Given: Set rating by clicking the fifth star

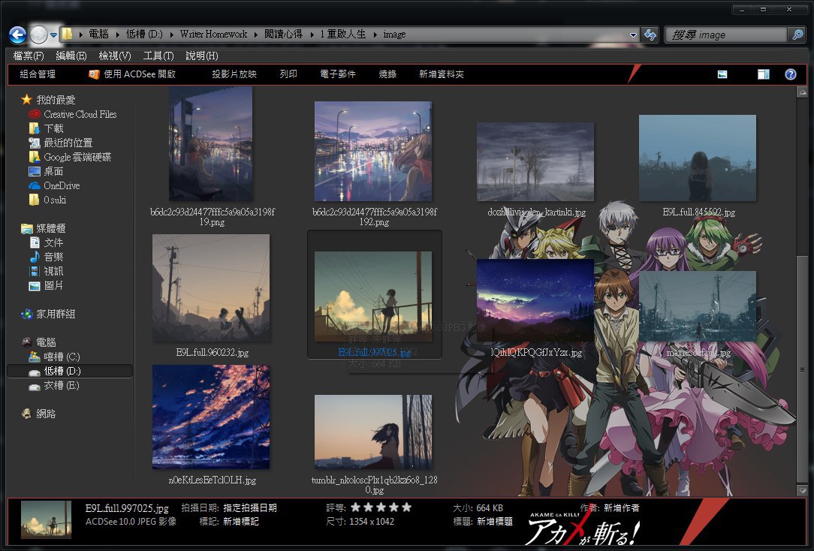Looking at the screenshot, I should [407, 507].
